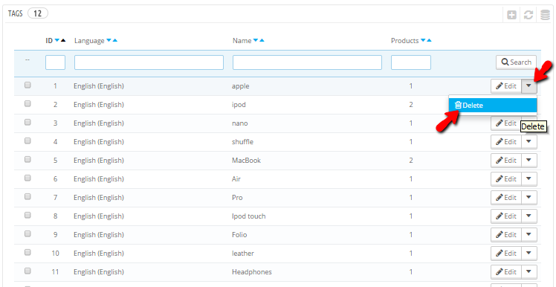Image resolution: width=556 pixels, height=287 pixels.
Task: Click the database SQL query icon
Action: tap(545, 15)
